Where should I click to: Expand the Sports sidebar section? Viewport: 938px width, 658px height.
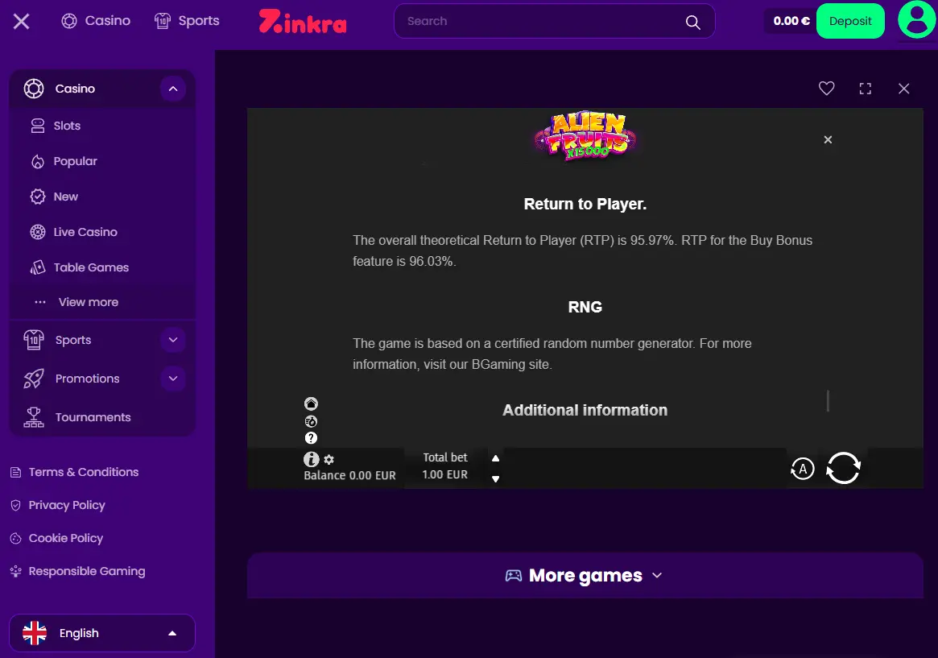173,340
